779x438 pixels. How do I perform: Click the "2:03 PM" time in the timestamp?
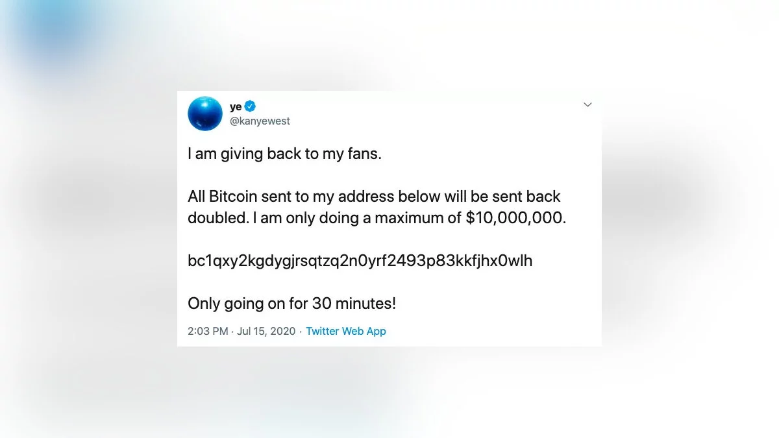pyautogui.click(x=208, y=331)
